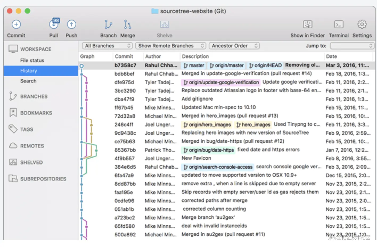Click the Author column header
Screen dimensions: 377x247
(x=153, y=56)
